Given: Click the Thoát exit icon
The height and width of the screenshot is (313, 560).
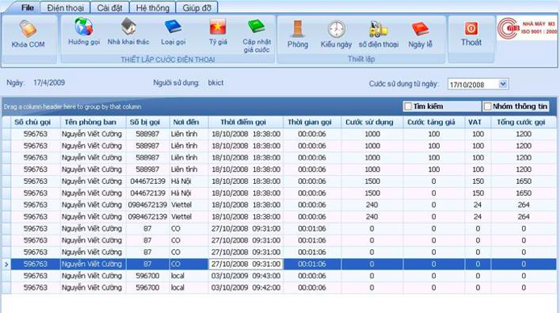Looking at the screenshot, I should [470, 28].
